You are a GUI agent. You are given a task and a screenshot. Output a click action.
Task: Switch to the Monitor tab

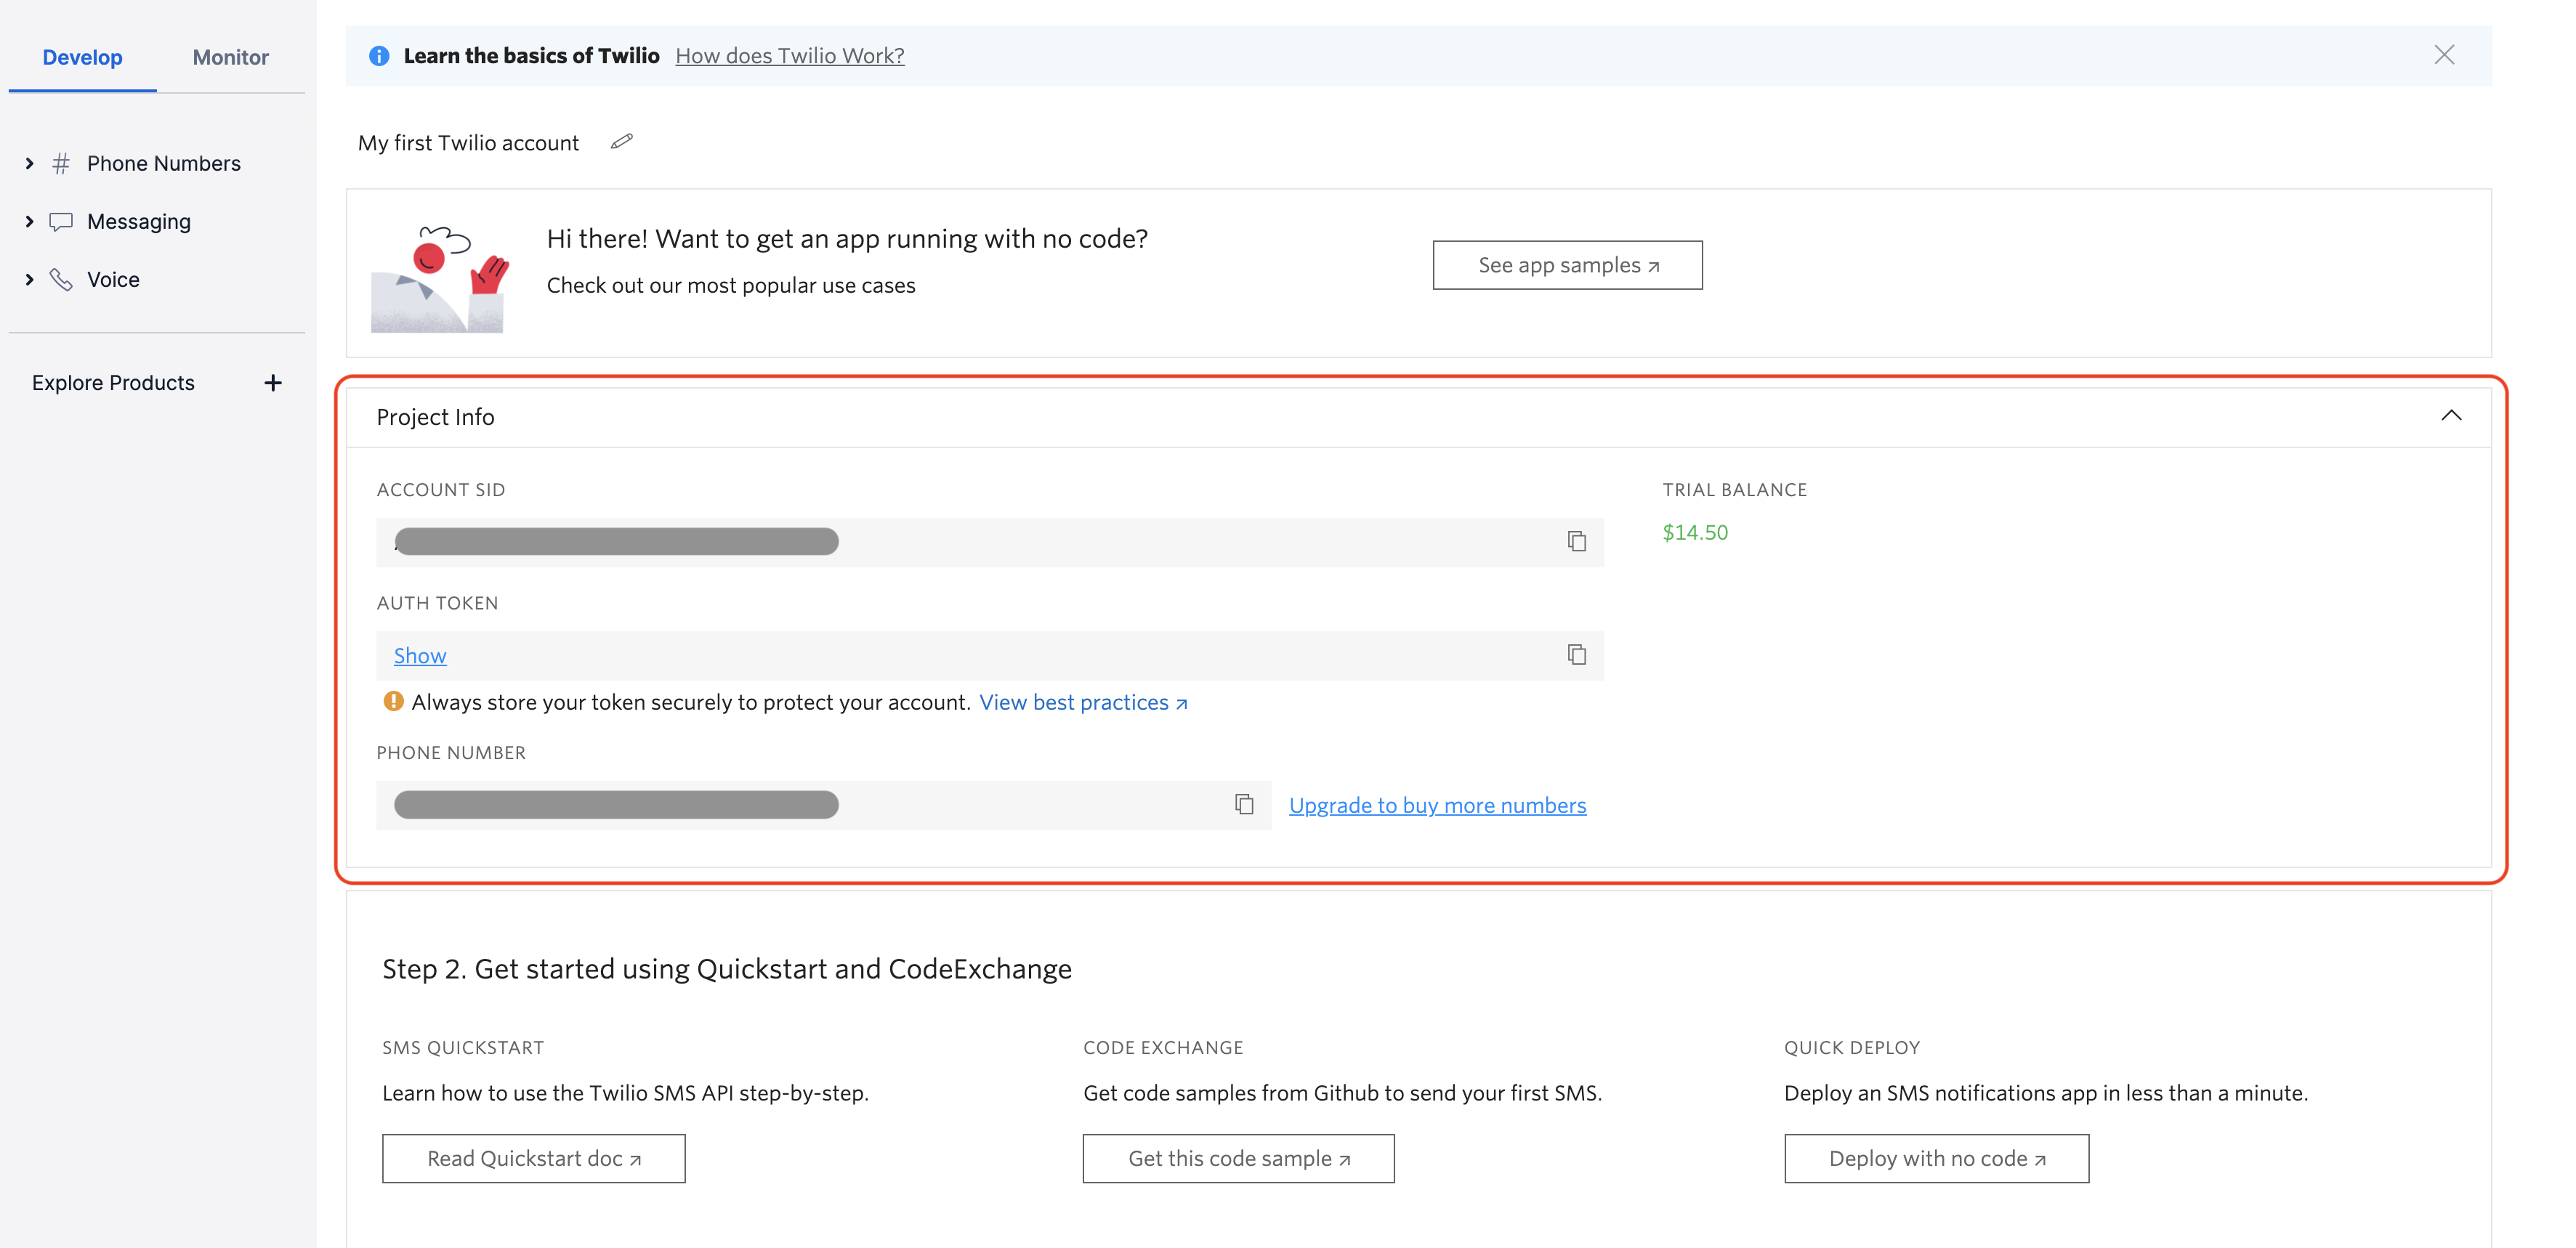[230, 57]
